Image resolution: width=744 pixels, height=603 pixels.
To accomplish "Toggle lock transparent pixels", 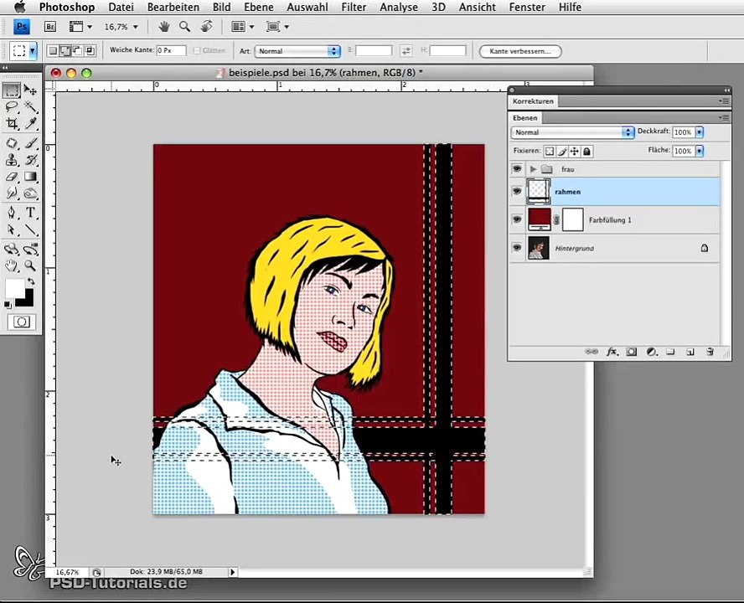I will [x=550, y=152].
